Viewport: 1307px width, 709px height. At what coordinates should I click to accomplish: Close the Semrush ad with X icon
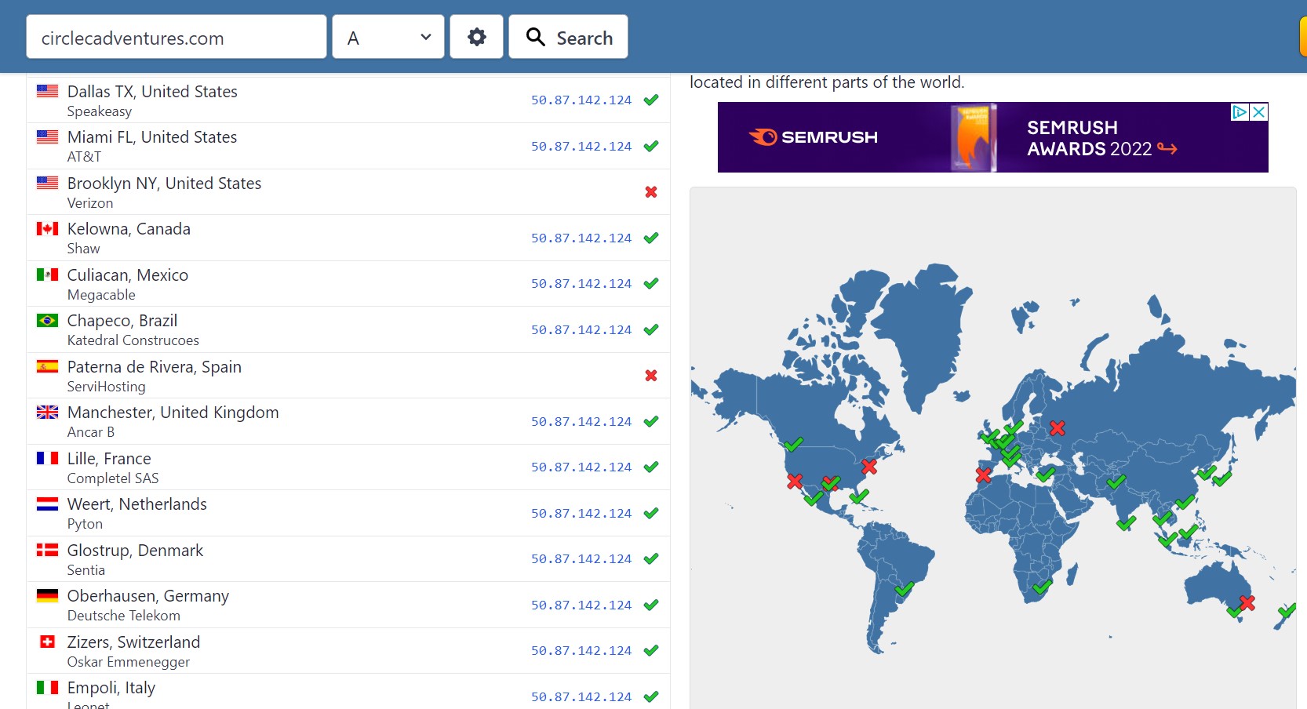[x=1258, y=112]
